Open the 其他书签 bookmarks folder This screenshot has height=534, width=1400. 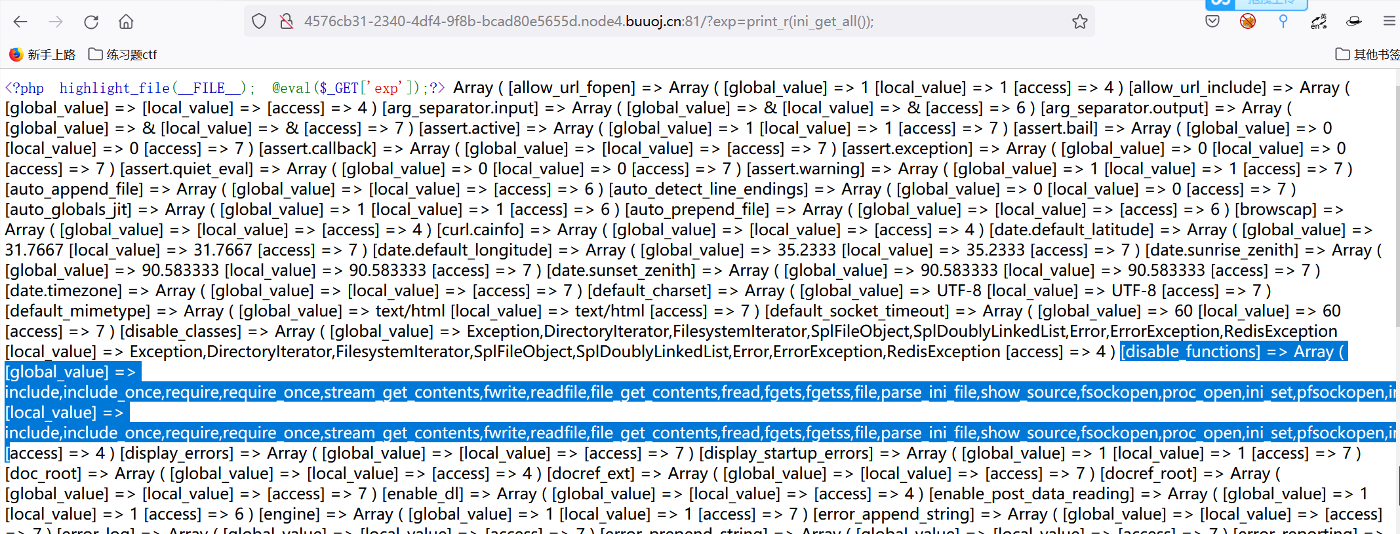click(x=1368, y=54)
